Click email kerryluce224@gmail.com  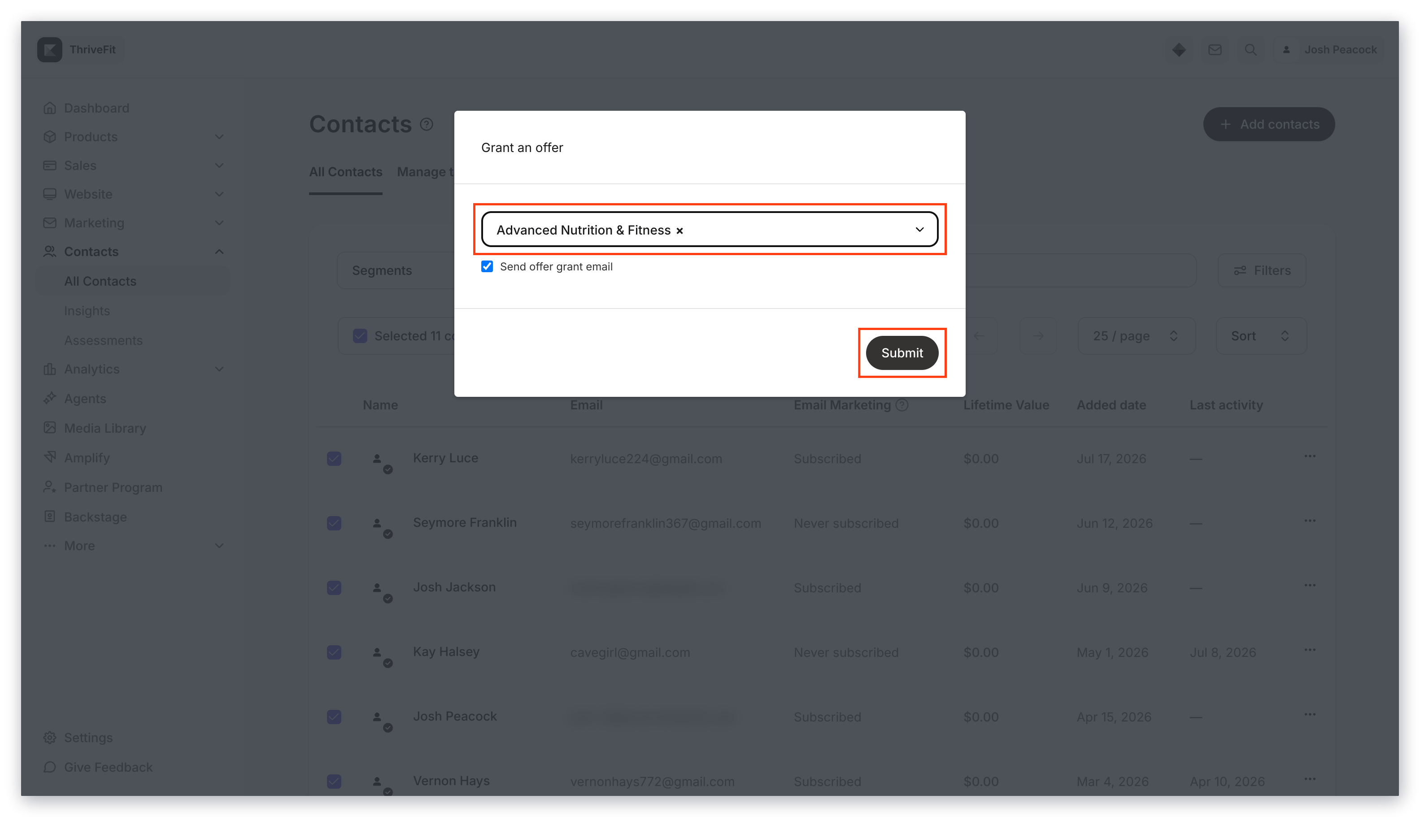click(646, 458)
